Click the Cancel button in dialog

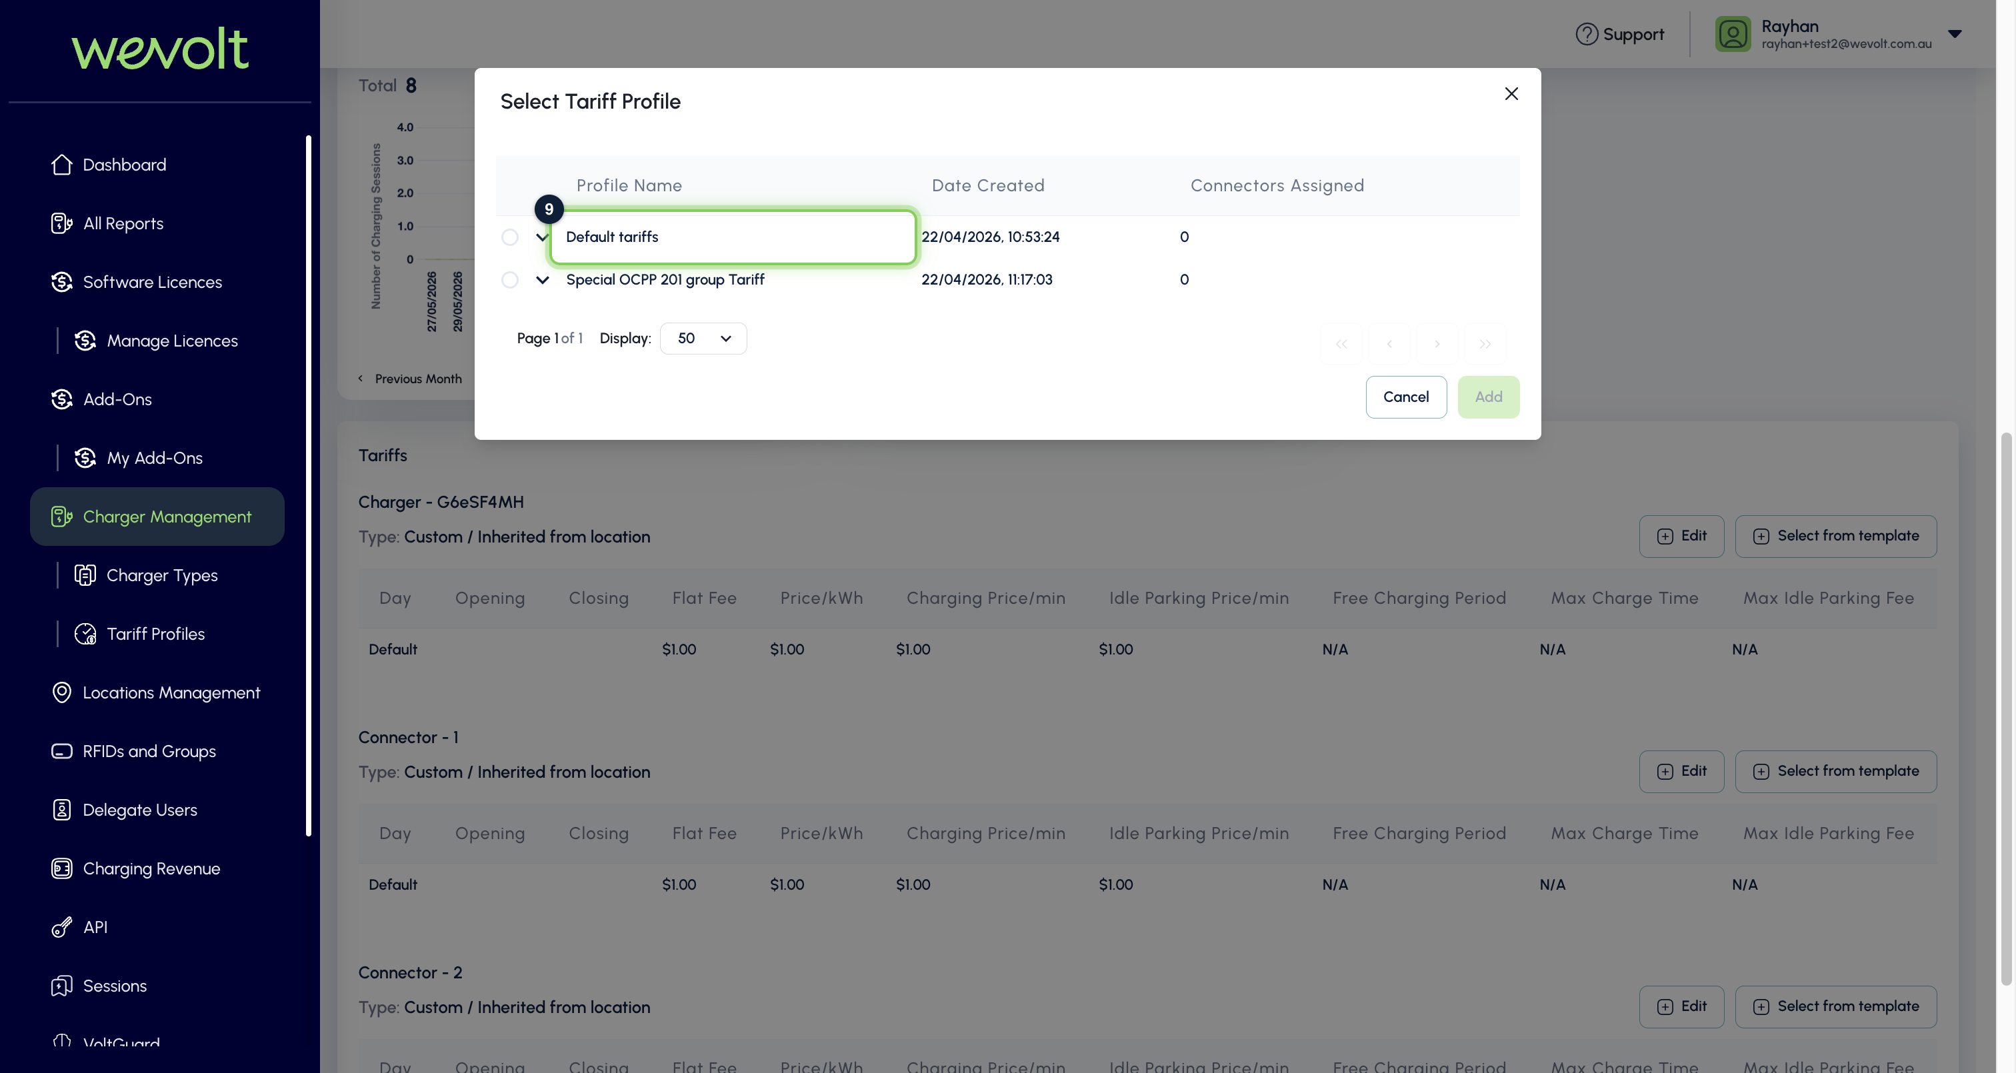click(x=1405, y=397)
